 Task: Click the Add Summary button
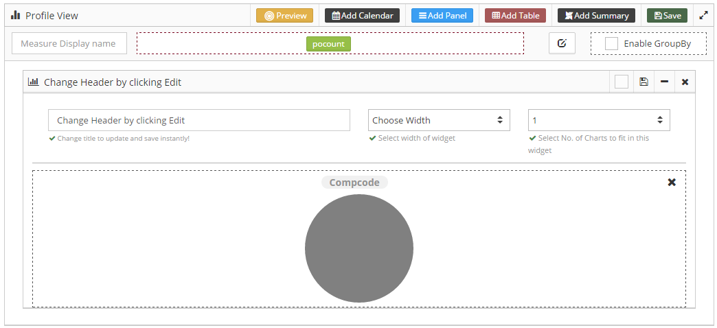pos(596,16)
